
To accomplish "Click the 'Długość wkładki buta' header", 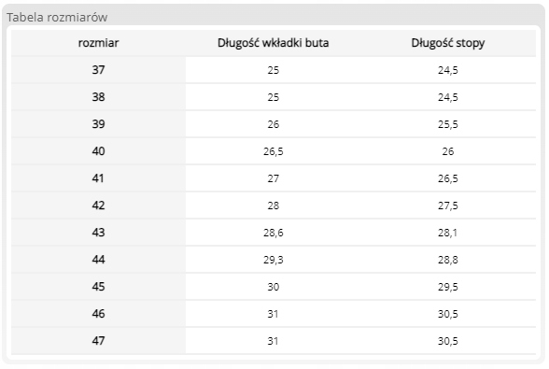I will pos(273,43).
